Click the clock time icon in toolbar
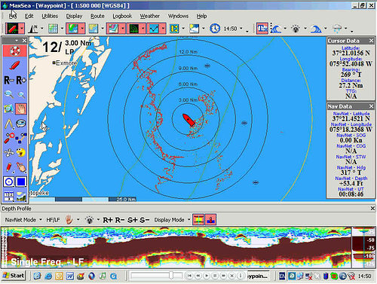The image size is (377, 284). coord(215,29)
